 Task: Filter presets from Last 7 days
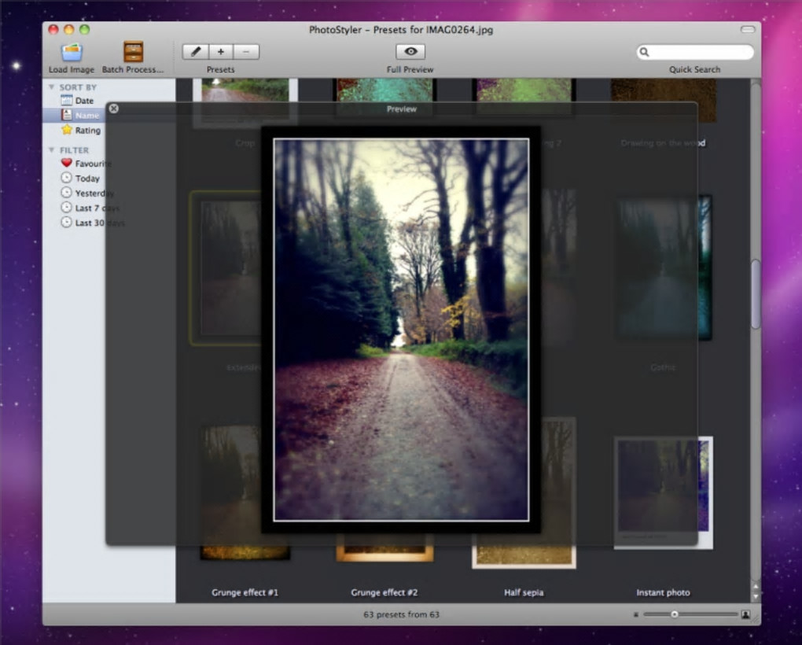(x=85, y=208)
